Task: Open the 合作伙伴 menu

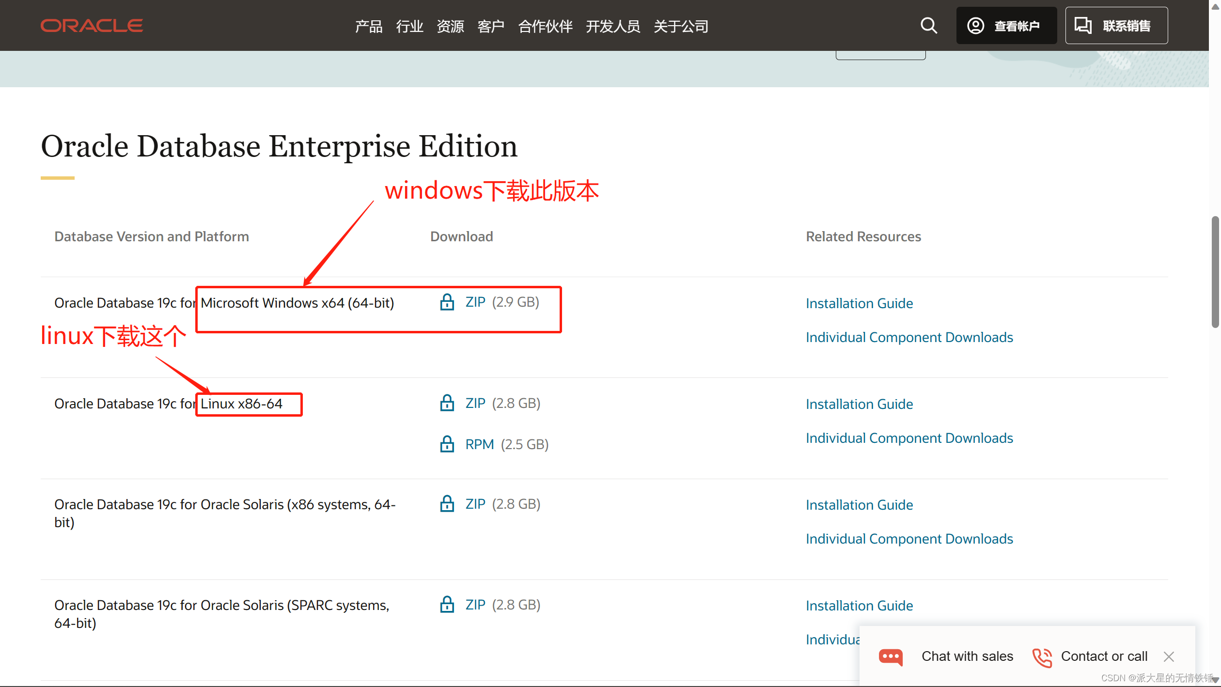Action: click(546, 26)
